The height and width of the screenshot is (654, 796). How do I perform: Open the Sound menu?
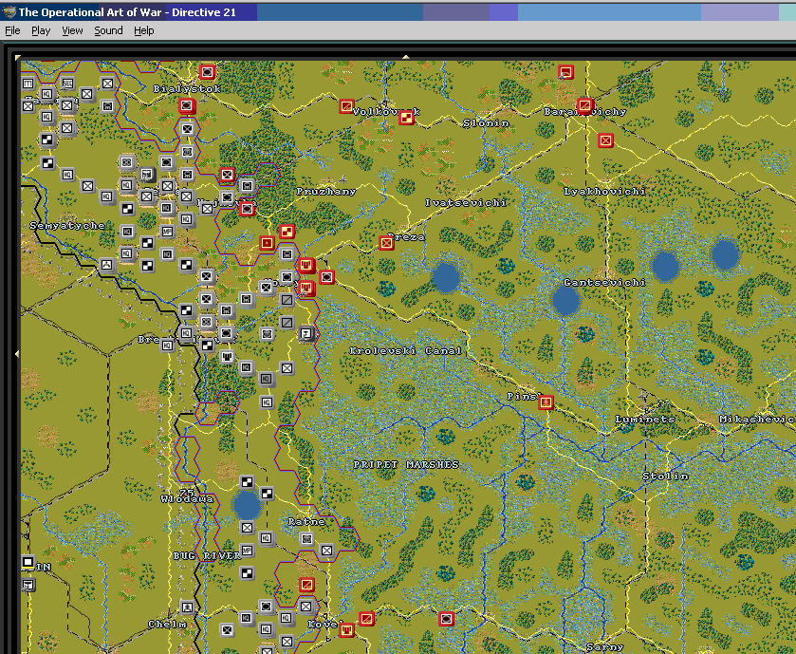pyautogui.click(x=108, y=30)
